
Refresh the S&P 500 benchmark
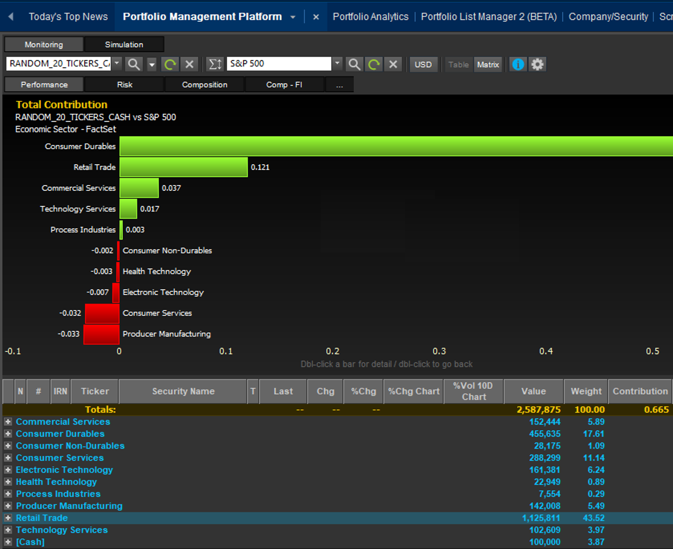pyautogui.click(x=373, y=64)
